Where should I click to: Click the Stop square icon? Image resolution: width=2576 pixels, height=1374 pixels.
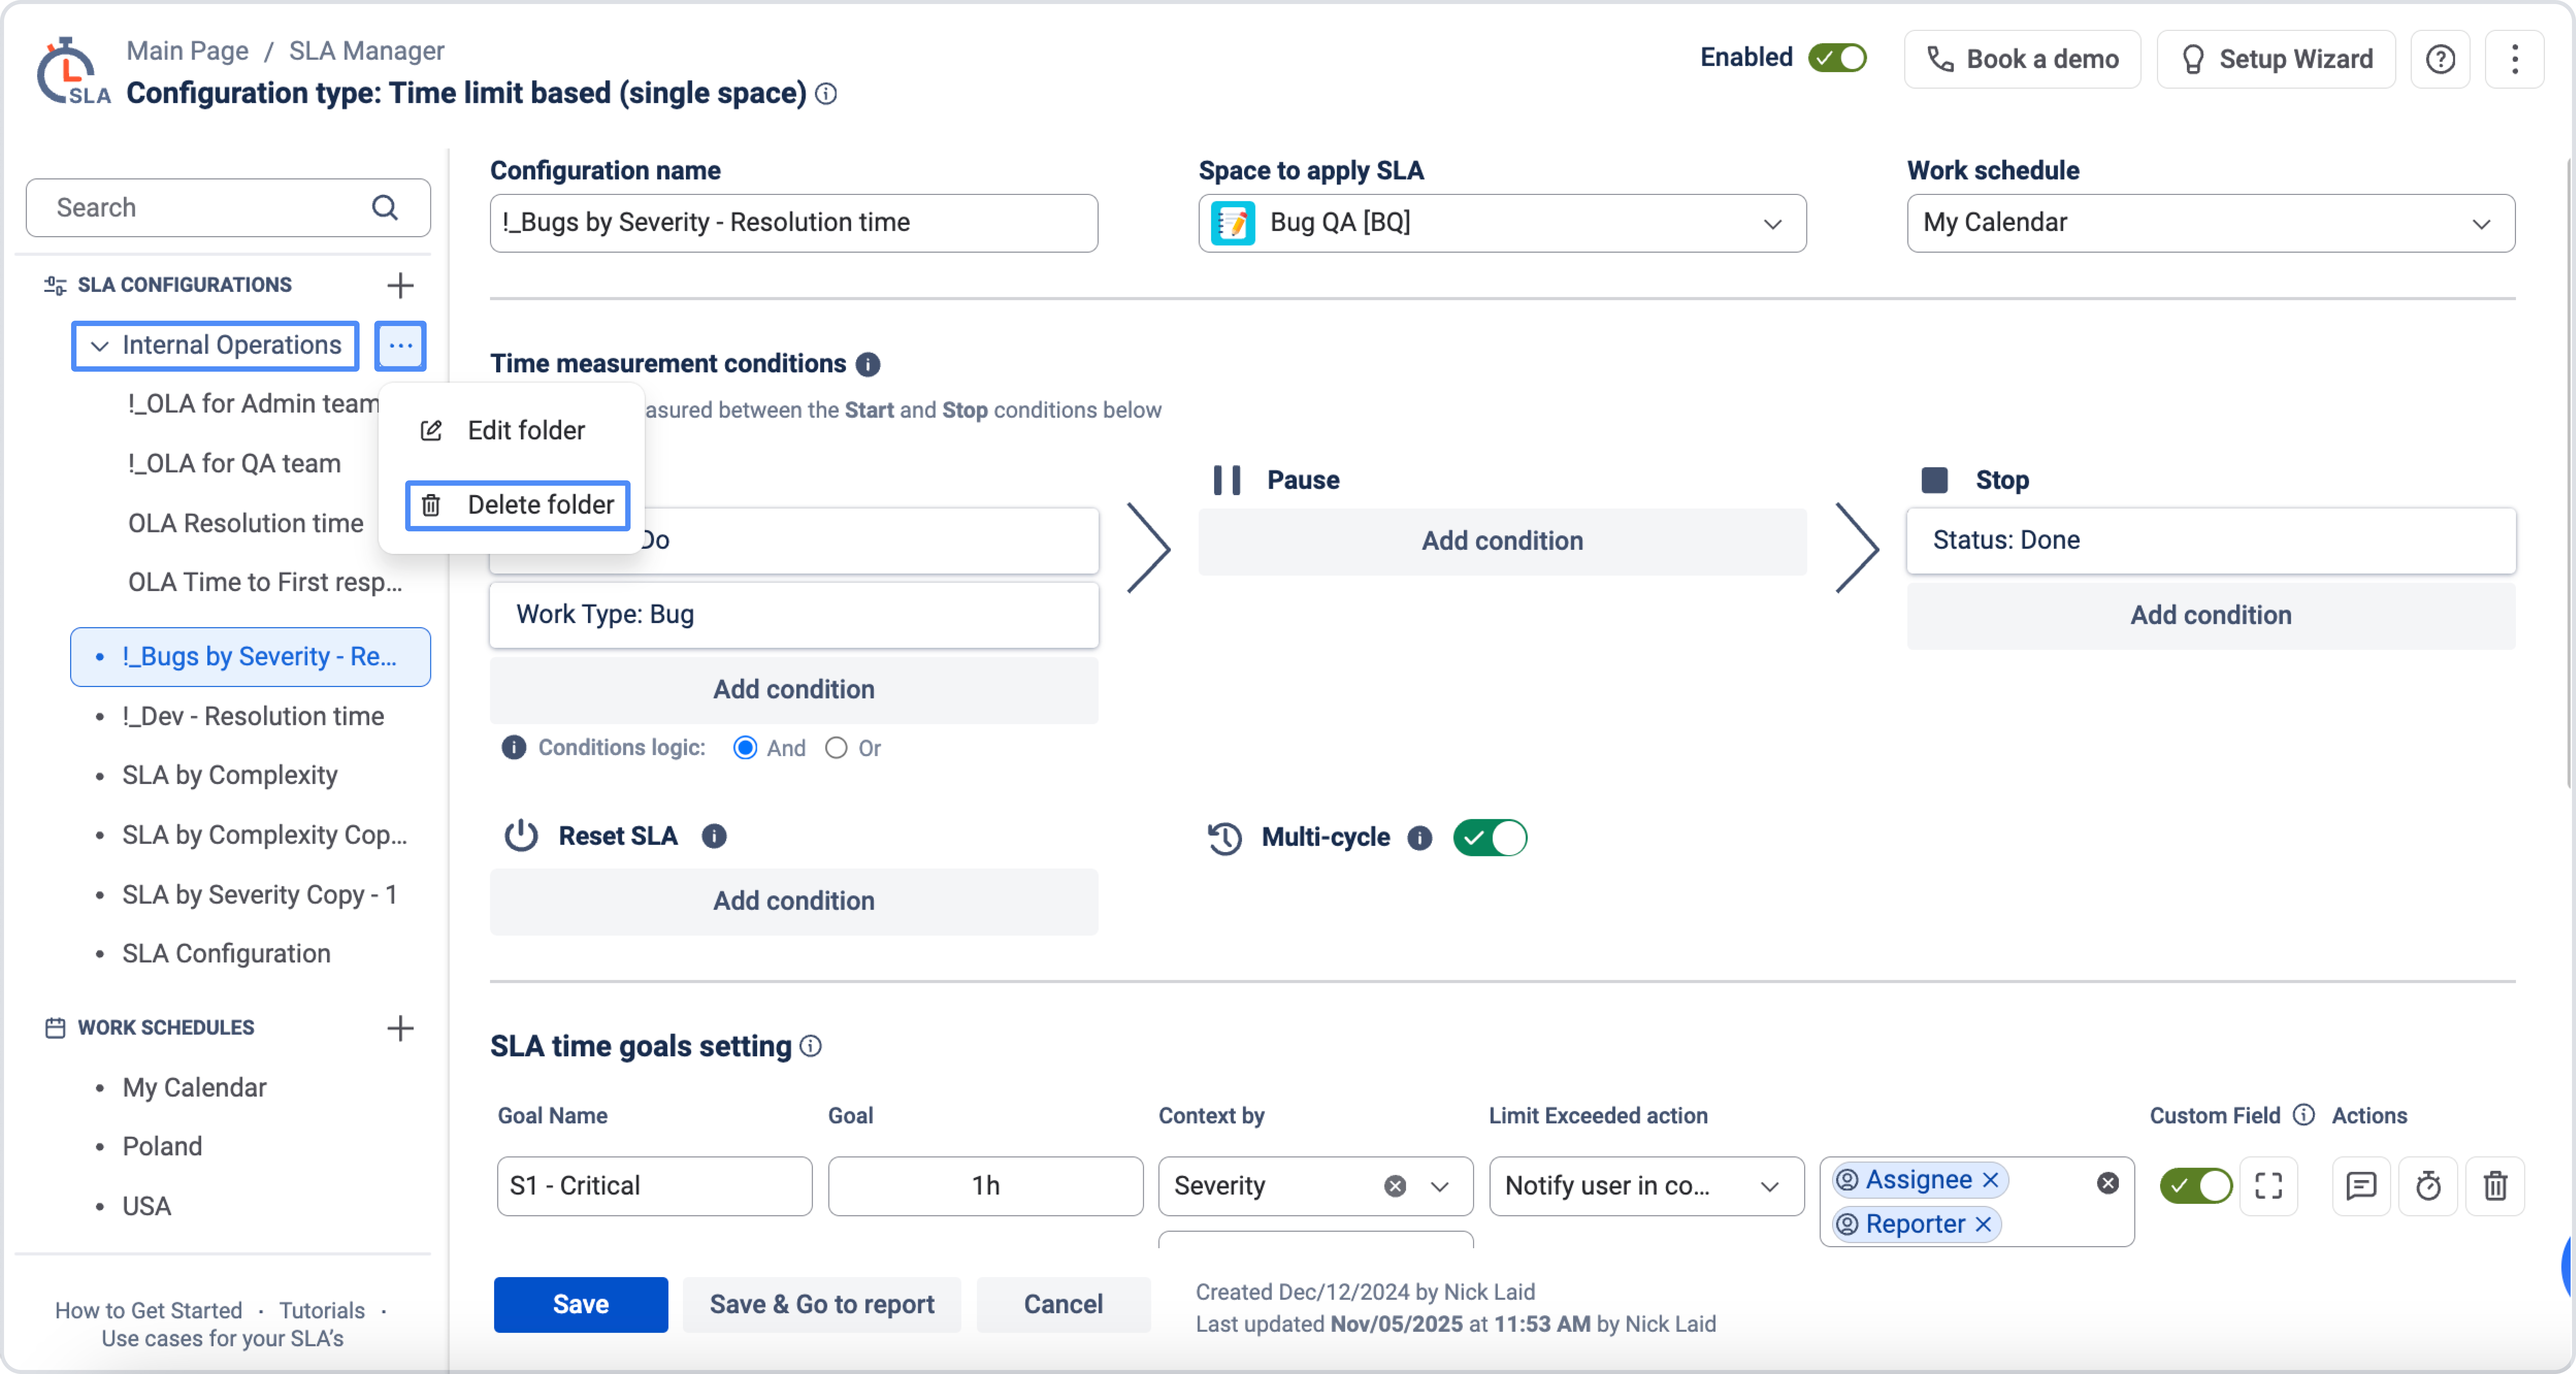(x=1935, y=480)
